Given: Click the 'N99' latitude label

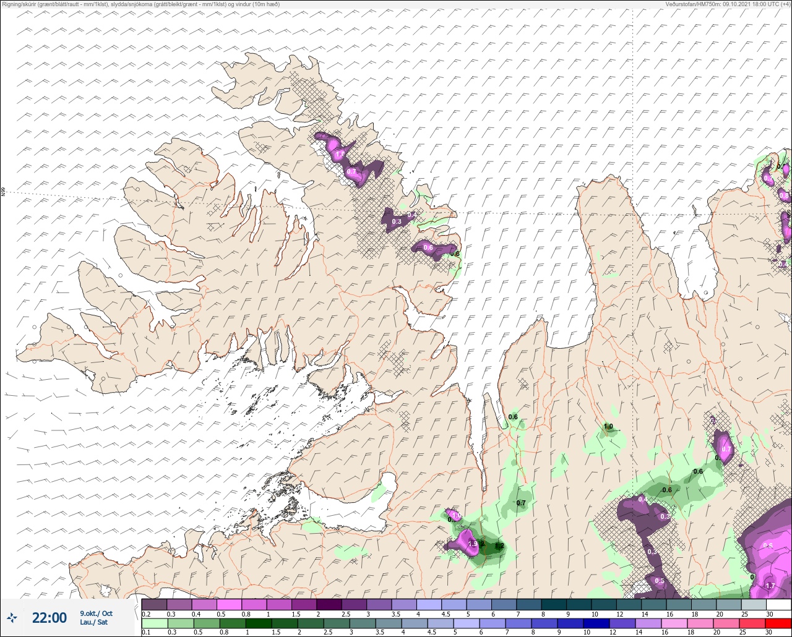Looking at the screenshot, I should 3,192.
